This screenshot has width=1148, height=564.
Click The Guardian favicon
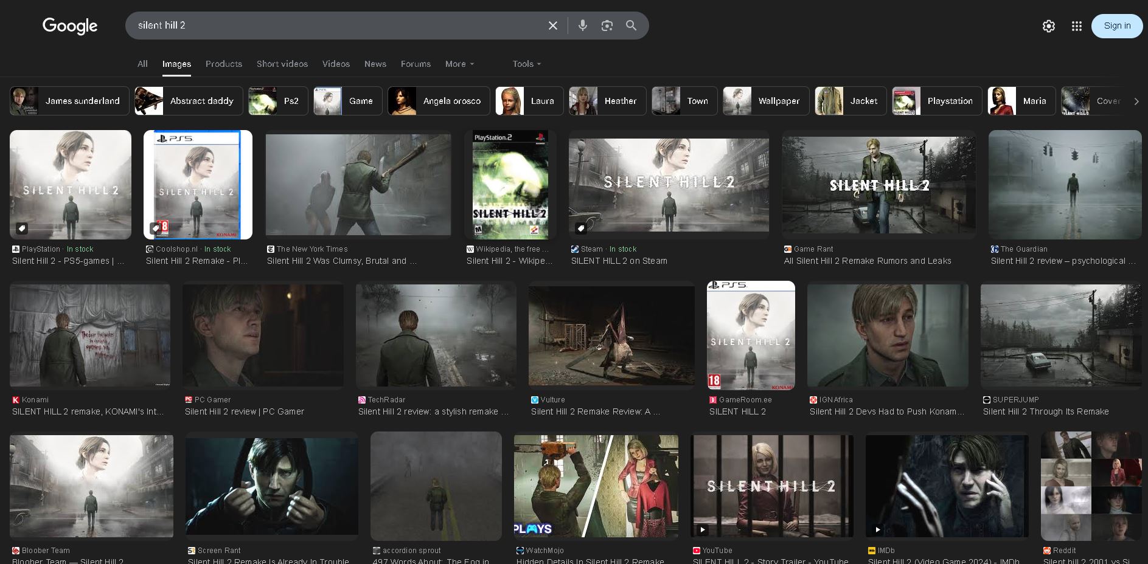[x=995, y=249]
